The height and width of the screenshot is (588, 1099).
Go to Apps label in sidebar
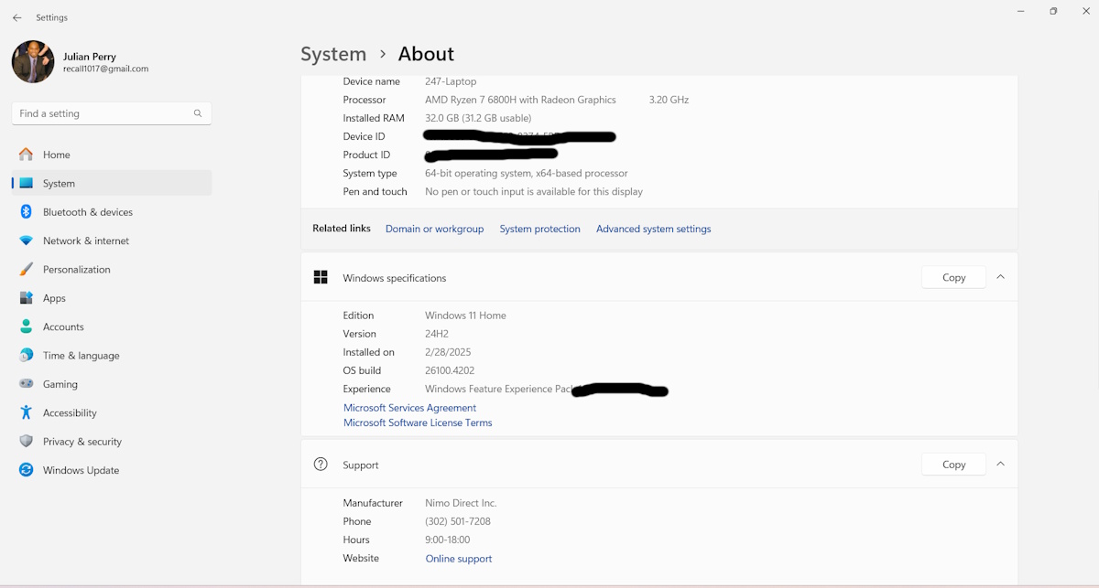(x=54, y=298)
